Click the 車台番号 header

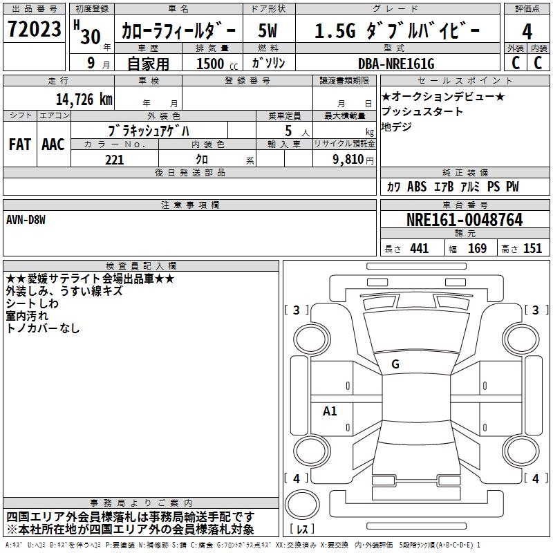[465, 205]
